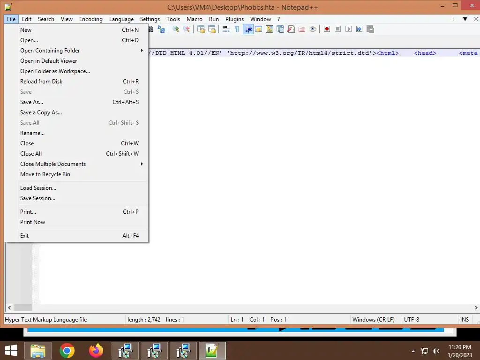Image resolution: width=480 pixels, height=360 pixels.
Task: Open the Function List toolbar icon
Action: pyautogui.click(x=291, y=29)
